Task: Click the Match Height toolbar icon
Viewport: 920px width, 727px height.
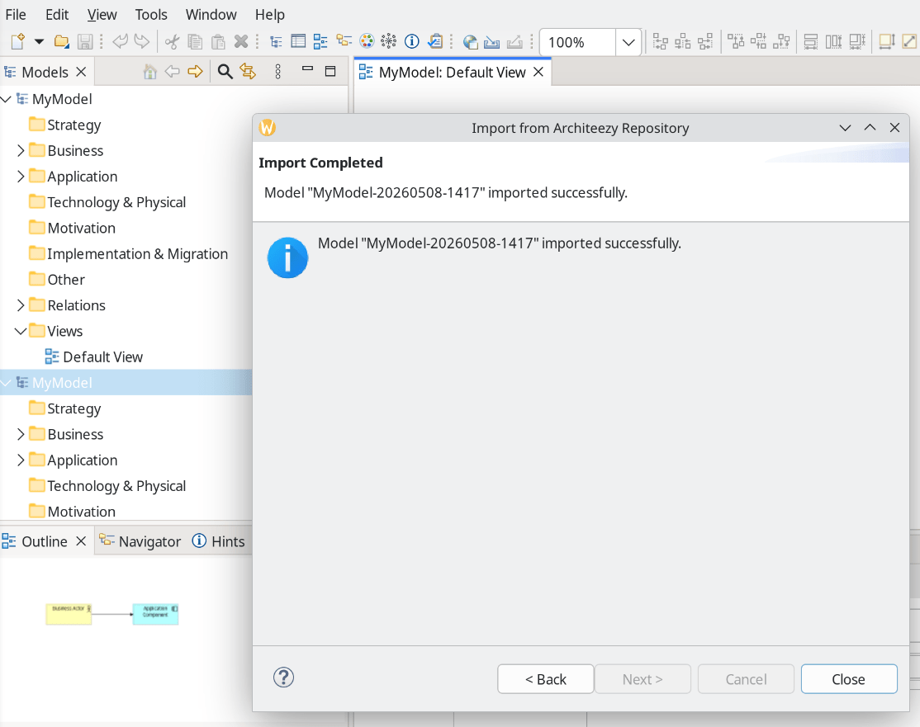Action: 834,41
